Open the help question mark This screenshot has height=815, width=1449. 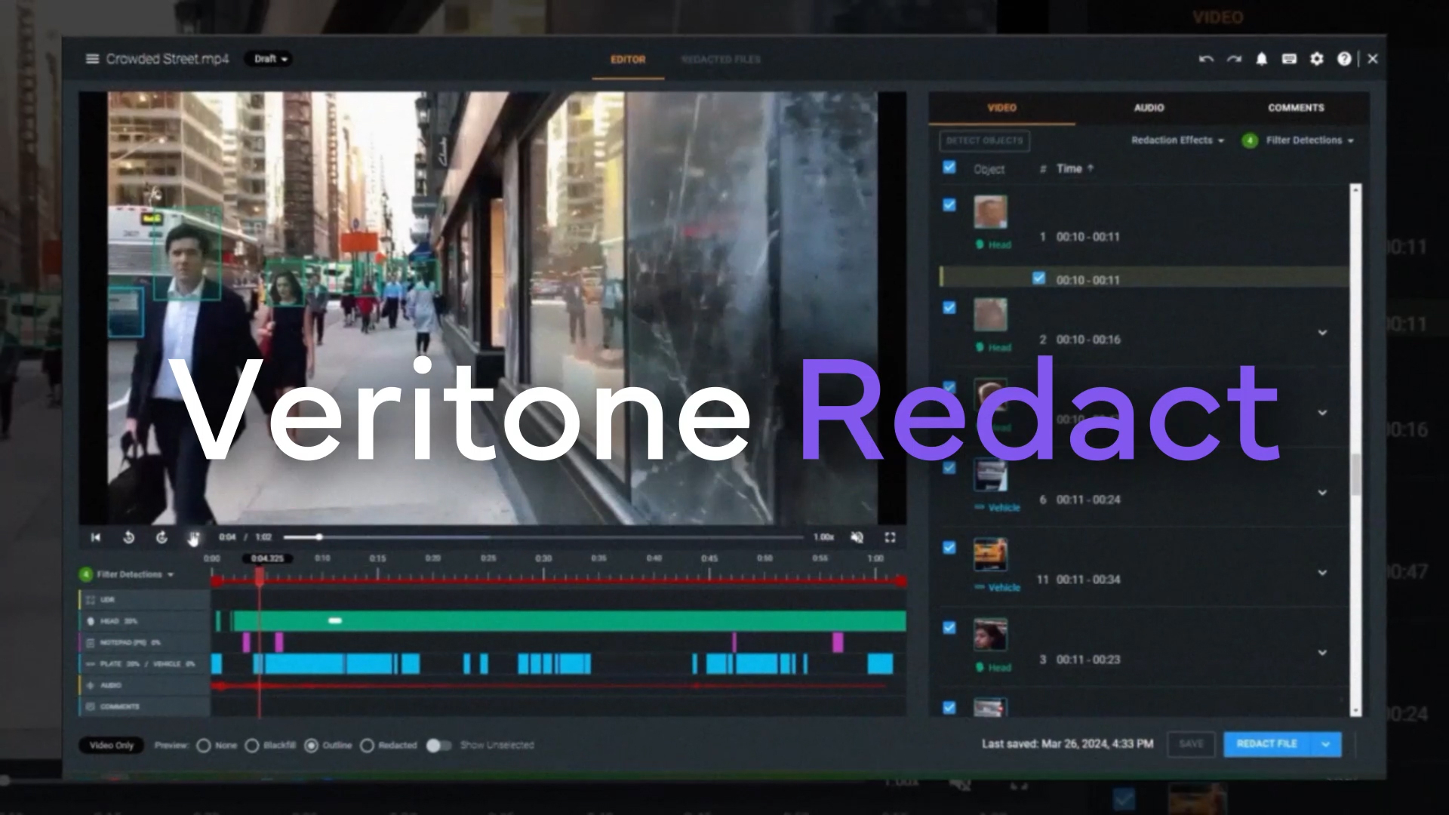[x=1344, y=59]
